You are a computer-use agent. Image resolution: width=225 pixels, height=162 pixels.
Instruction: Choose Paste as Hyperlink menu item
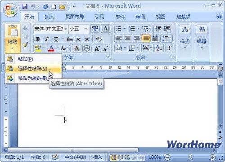click(28, 78)
